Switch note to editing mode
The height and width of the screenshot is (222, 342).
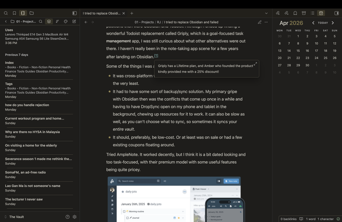tap(260, 22)
